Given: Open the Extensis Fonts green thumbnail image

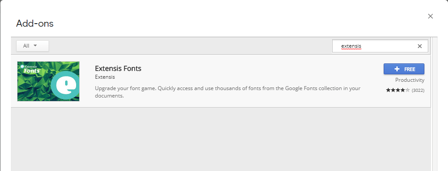Looking at the screenshot, I should pyautogui.click(x=48, y=81).
